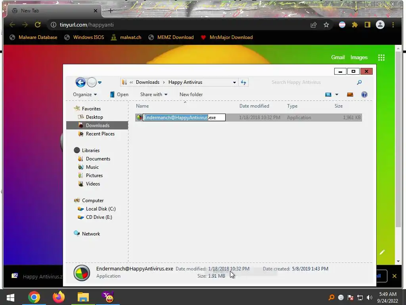Image resolution: width=406 pixels, height=305 pixels.
Task: Click the Chrome address bar URL
Action: click(x=86, y=25)
